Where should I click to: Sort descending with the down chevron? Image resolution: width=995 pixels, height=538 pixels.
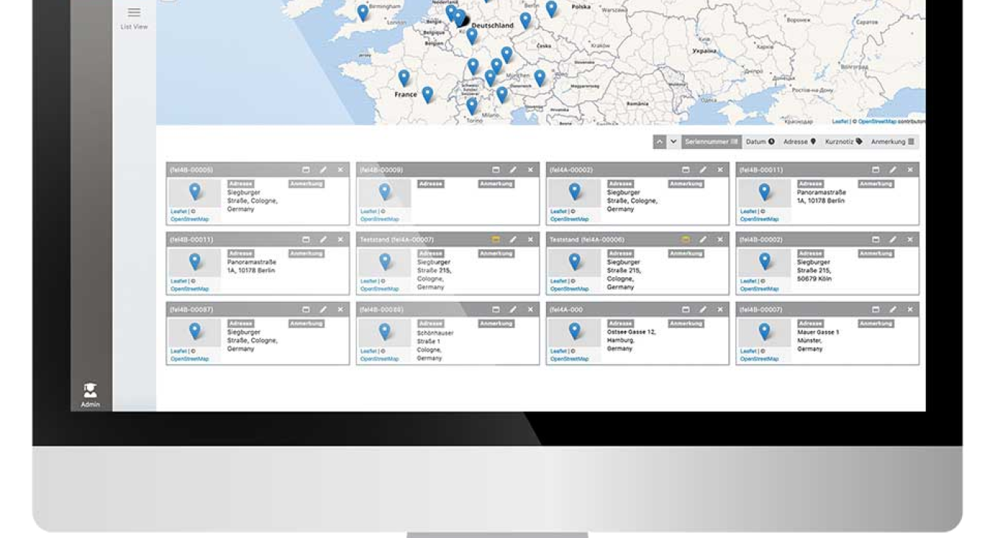pos(673,142)
